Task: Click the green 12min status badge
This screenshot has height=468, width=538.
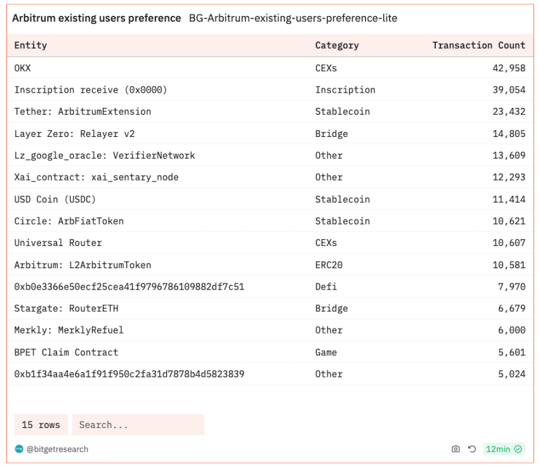Action: pyautogui.click(x=504, y=449)
